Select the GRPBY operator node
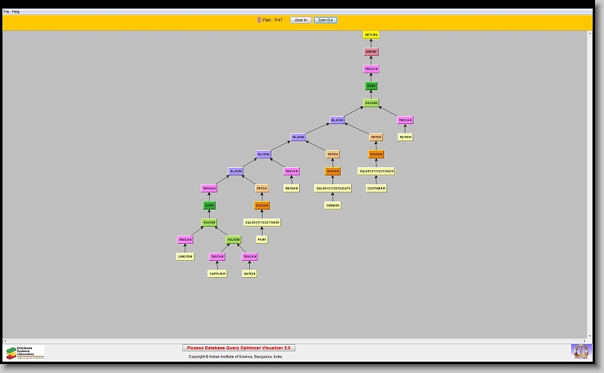Image resolution: width=604 pixels, height=373 pixels. pos(371,52)
